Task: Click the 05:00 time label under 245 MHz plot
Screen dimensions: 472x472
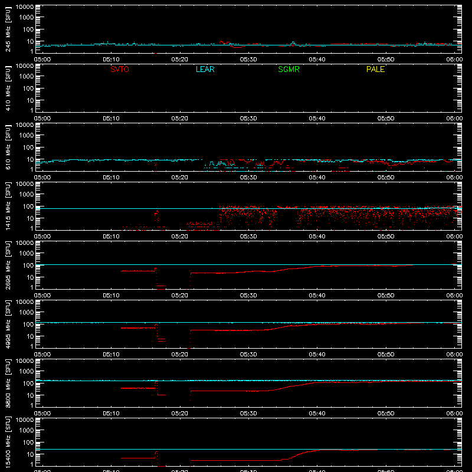Action: pyautogui.click(x=42, y=60)
